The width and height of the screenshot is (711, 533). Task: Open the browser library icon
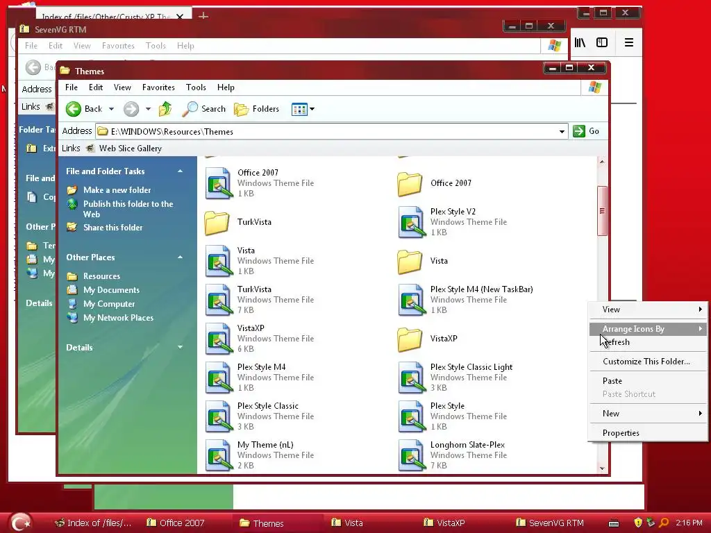580,42
